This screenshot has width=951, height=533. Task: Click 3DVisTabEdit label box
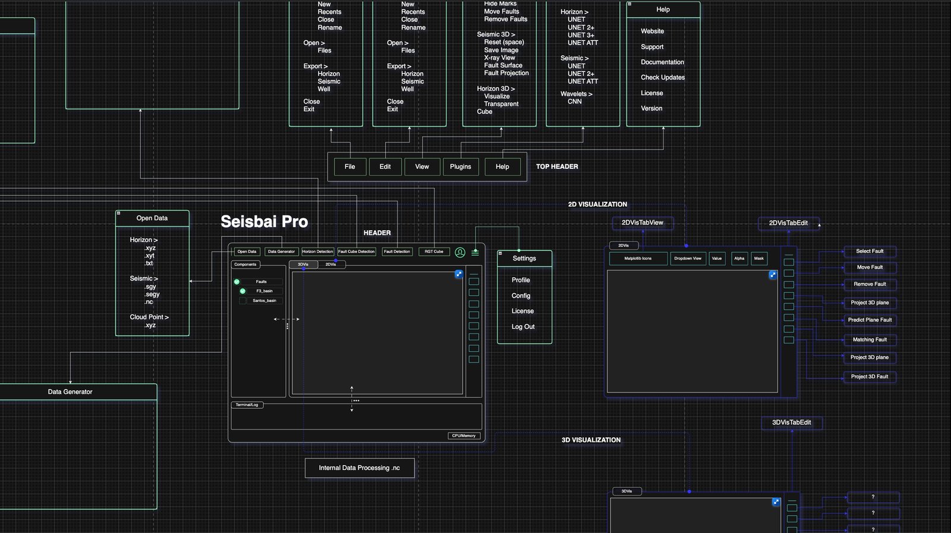click(792, 422)
